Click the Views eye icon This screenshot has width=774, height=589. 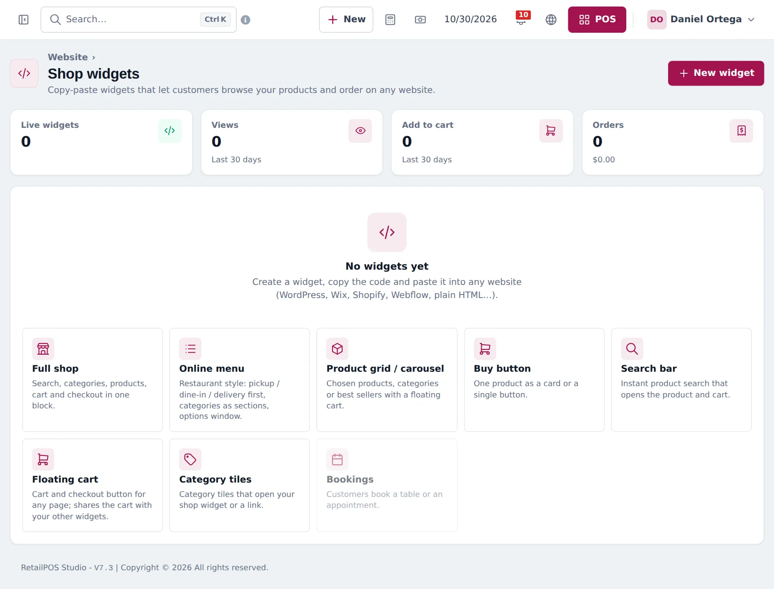pyautogui.click(x=360, y=130)
